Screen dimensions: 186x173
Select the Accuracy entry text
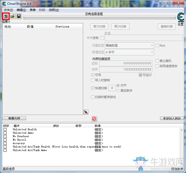tap(19, 143)
